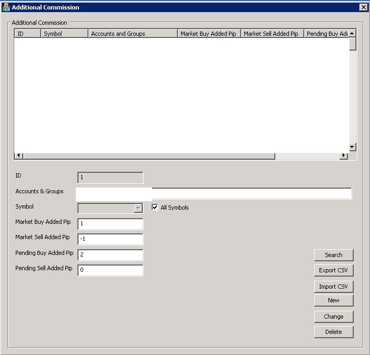
Task: Select the Pending Sell Added Pip field
Action: pyautogui.click(x=111, y=270)
